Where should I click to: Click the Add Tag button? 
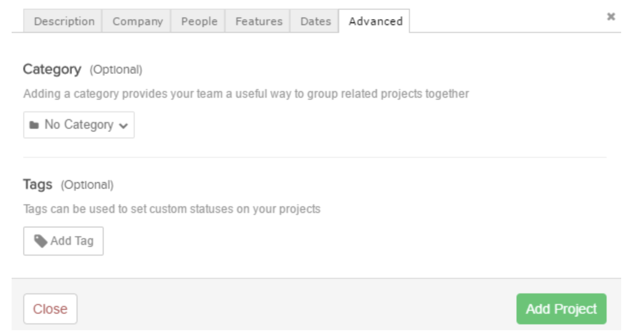63,241
